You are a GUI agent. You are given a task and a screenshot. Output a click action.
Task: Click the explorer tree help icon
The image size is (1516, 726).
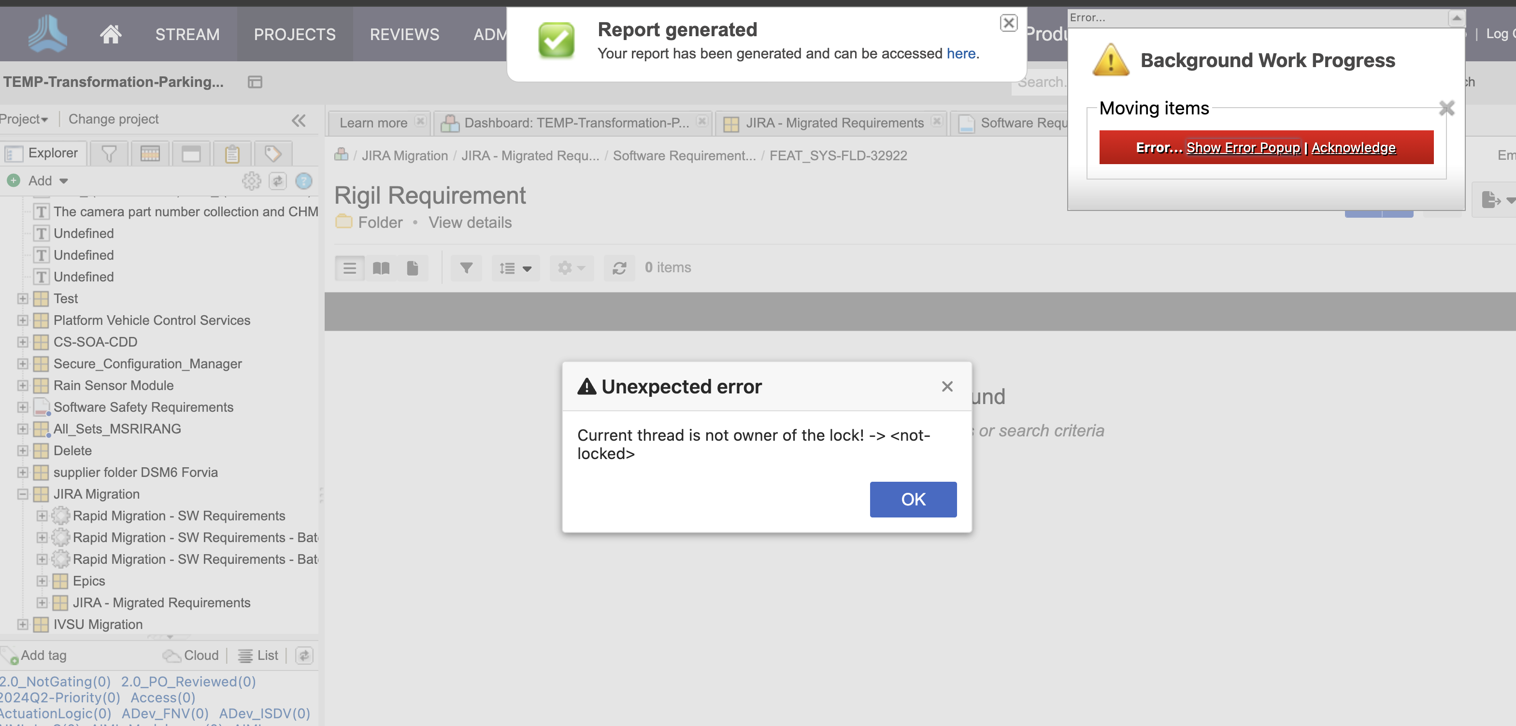coord(304,181)
